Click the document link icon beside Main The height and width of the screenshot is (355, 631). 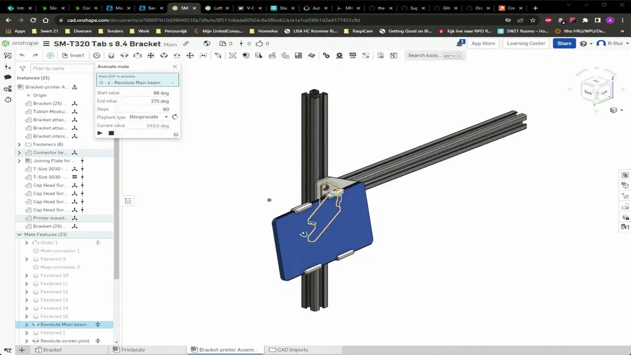click(186, 44)
